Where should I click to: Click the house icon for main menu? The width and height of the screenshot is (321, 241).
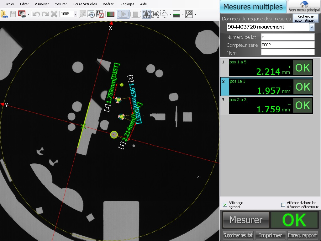tap(304, 5)
